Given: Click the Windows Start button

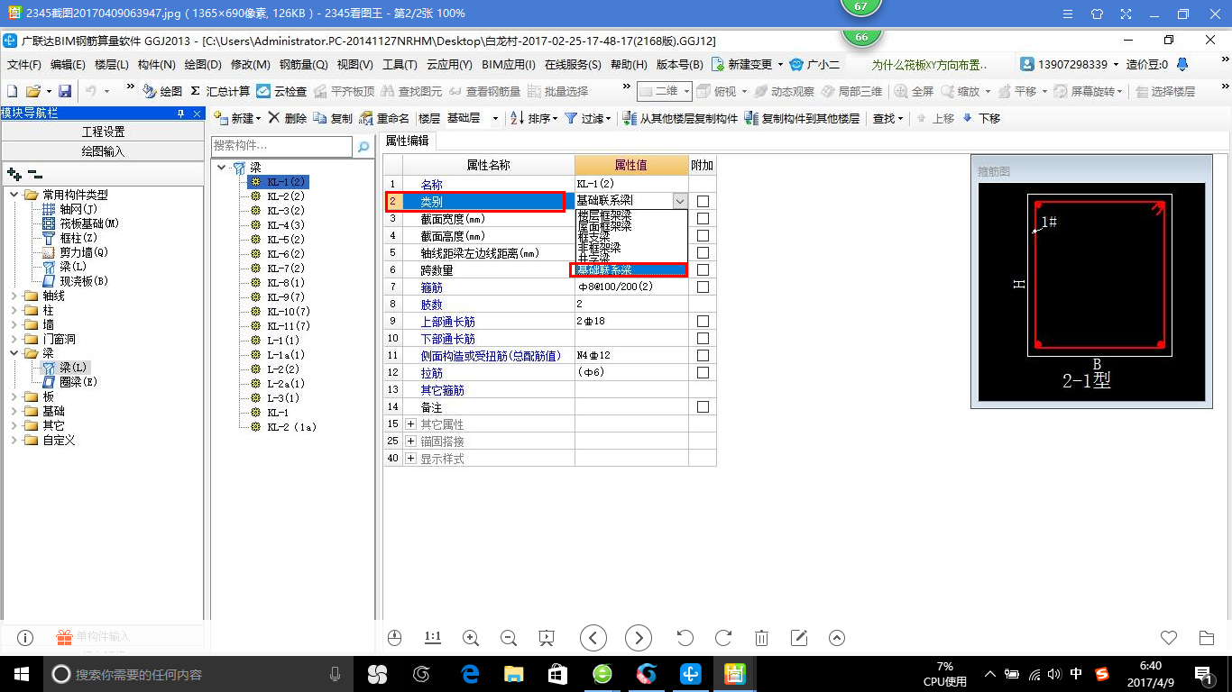Looking at the screenshot, I should pos(22,673).
